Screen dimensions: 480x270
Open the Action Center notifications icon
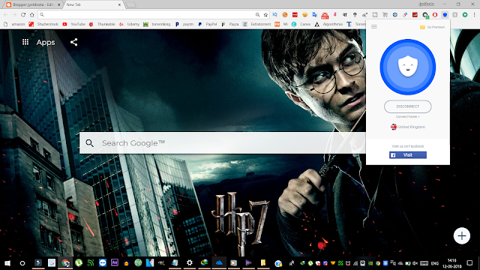[x=469, y=263]
